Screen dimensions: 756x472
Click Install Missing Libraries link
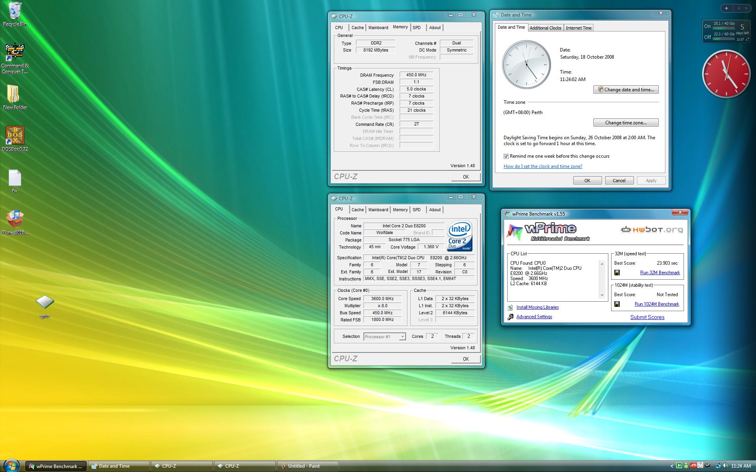(x=537, y=308)
